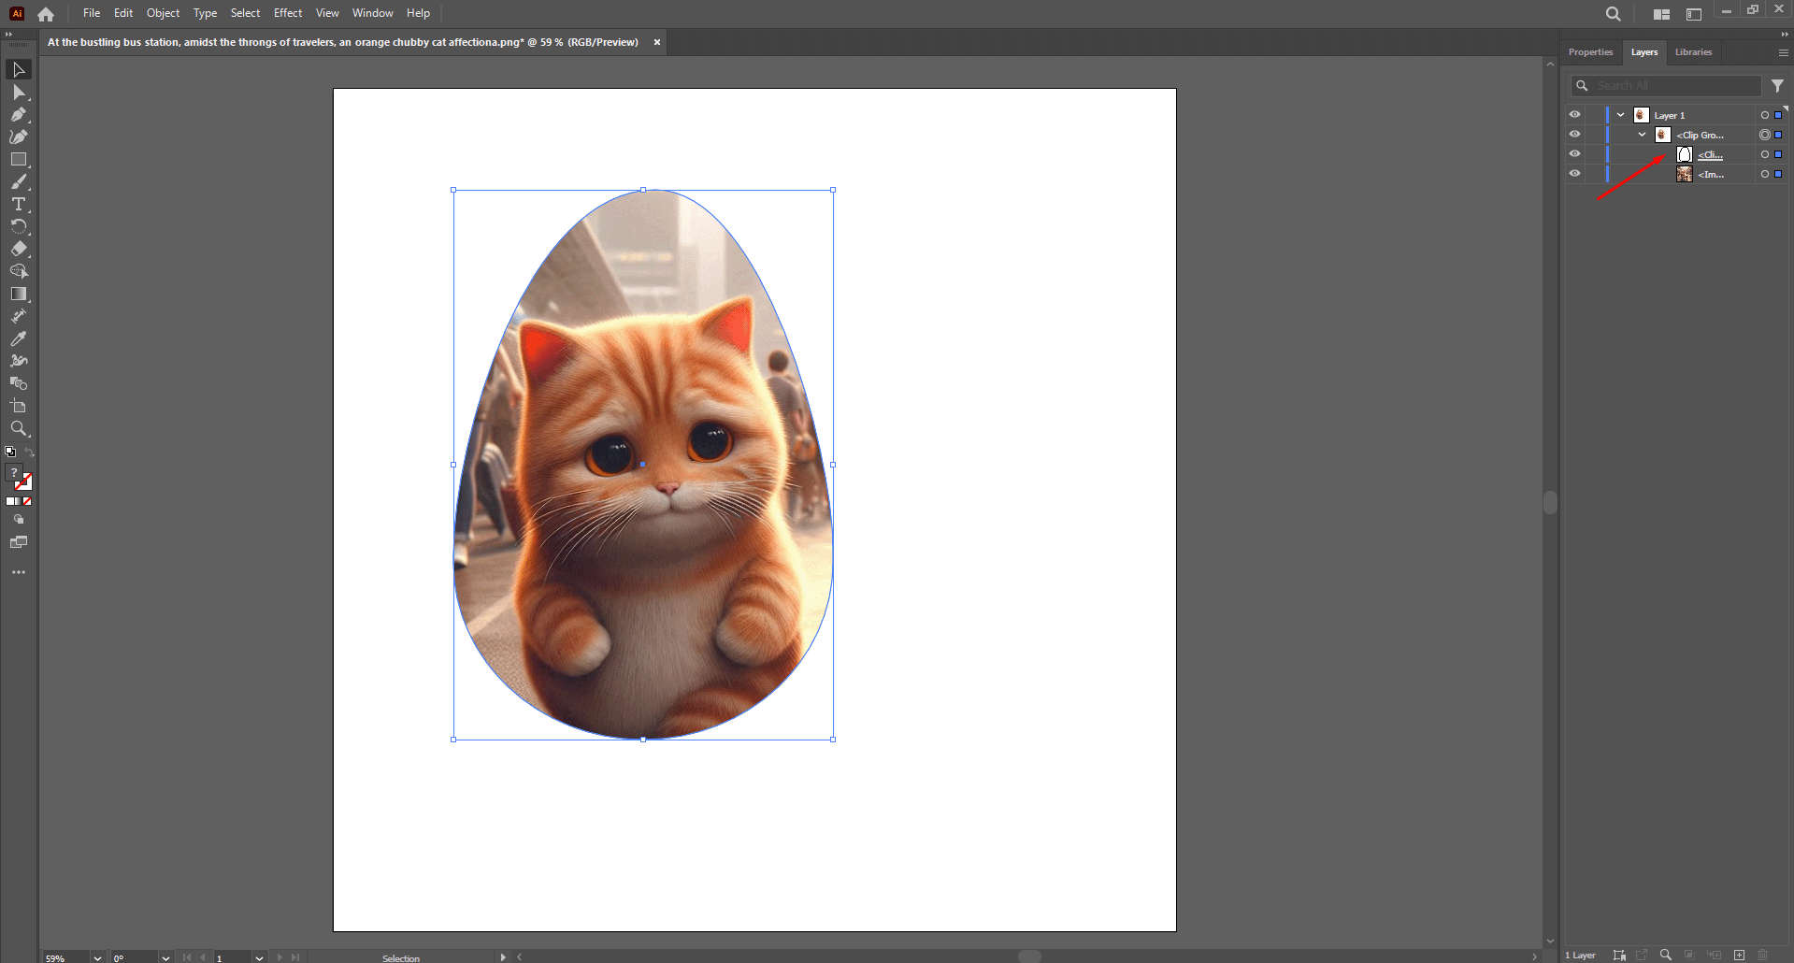Select the Selection tool
This screenshot has height=963, width=1794.
click(x=19, y=69)
